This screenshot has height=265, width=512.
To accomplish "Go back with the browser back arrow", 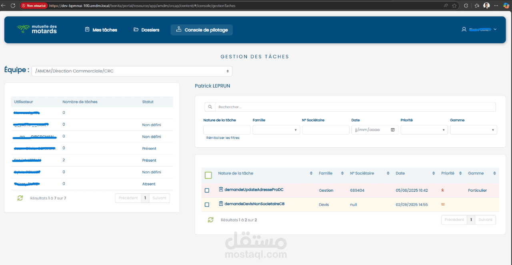I will (x=4, y=6).
